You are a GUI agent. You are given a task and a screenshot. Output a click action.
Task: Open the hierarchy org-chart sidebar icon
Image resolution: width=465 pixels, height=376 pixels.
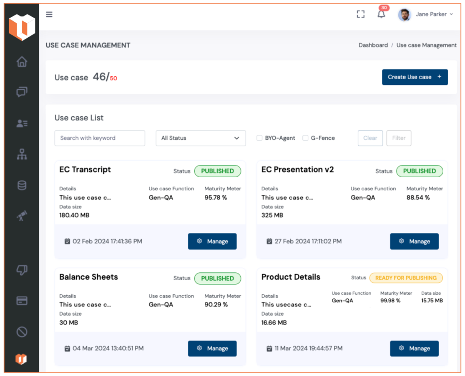[21, 154]
